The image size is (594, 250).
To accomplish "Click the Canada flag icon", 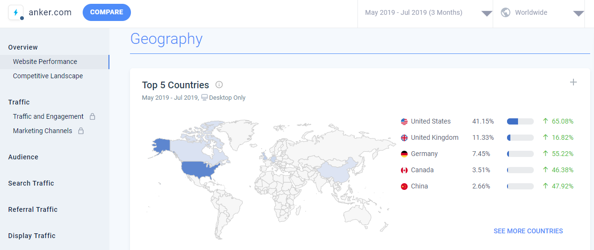I will 404,170.
